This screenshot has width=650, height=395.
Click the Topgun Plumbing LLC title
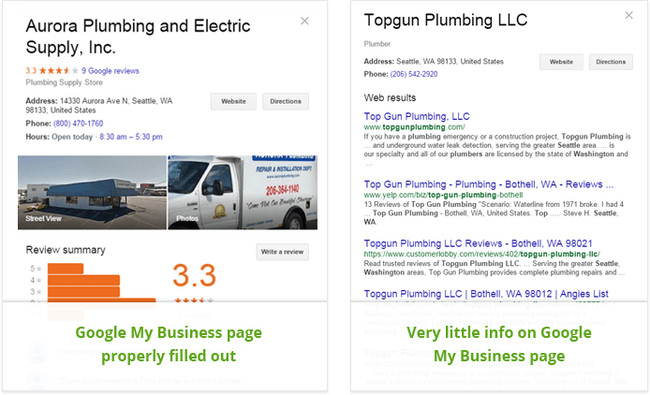(x=446, y=20)
